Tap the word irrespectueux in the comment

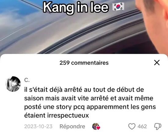[x=68, y=115]
